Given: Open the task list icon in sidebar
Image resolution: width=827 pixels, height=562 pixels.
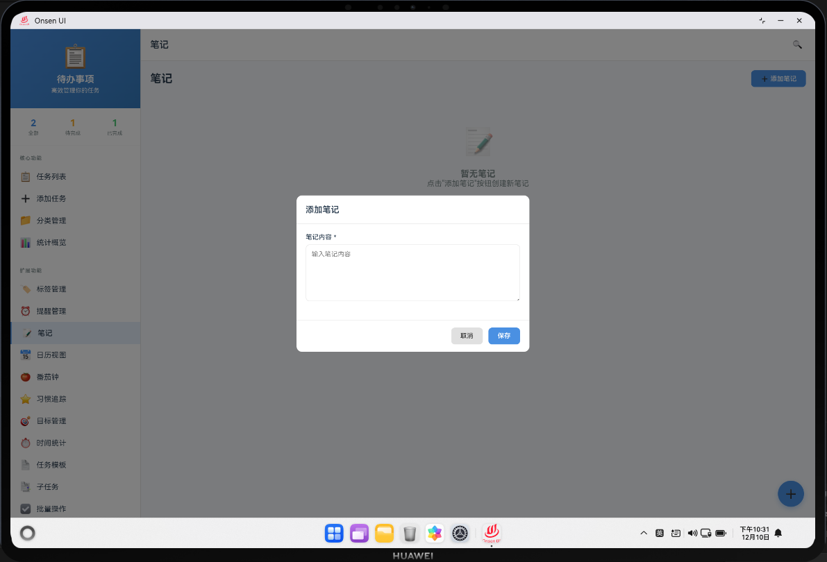Looking at the screenshot, I should click(x=25, y=177).
